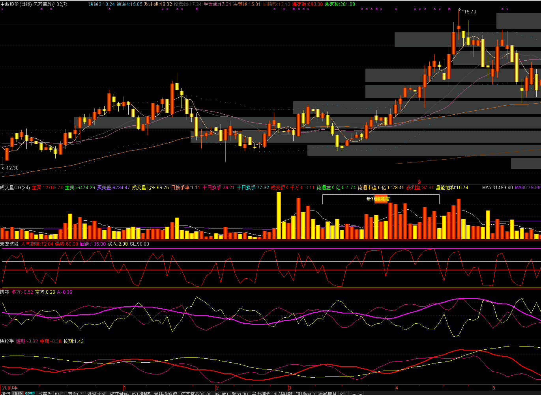Click the SL:90.00 value

point(140,244)
